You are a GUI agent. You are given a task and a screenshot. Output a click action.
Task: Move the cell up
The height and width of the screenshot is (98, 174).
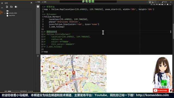point(151,4)
